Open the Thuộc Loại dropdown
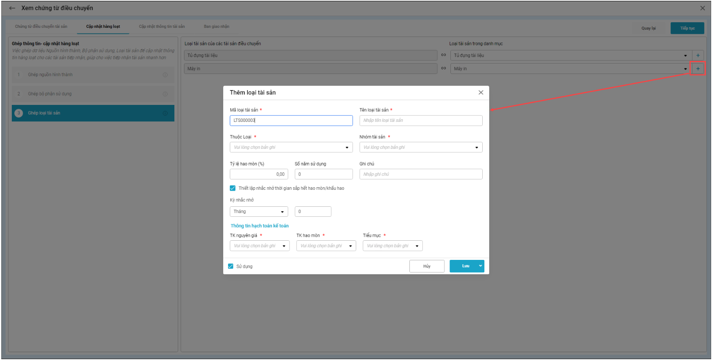 pyautogui.click(x=291, y=147)
